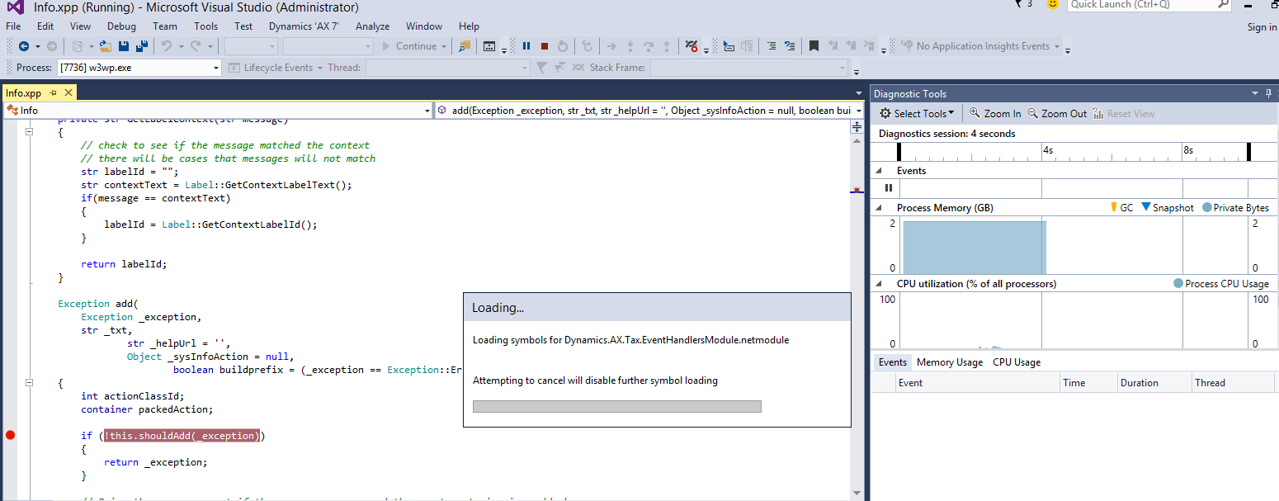Screen dimensions: 1279x501
Task: Click the Find in Files icon
Action: pos(465,46)
